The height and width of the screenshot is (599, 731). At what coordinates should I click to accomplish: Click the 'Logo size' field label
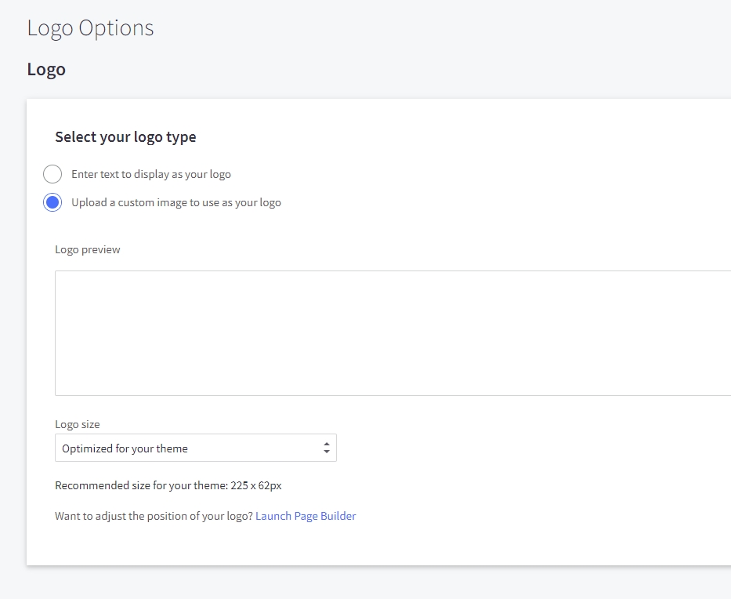(78, 424)
